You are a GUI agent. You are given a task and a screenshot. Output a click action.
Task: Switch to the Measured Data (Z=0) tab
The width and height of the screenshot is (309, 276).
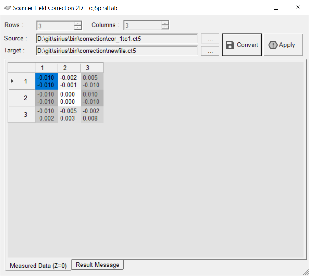(x=38, y=266)
